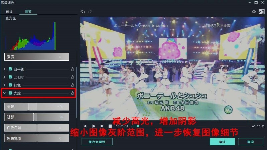Uncheck the 白平衡 checkbox

tap(10, 69)
